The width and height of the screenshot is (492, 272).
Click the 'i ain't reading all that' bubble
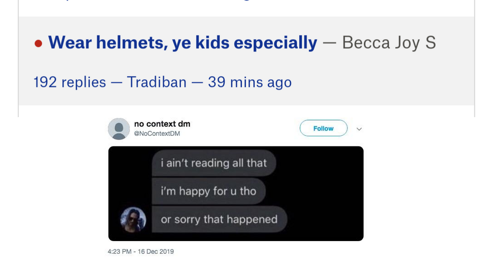pos(214,163)
